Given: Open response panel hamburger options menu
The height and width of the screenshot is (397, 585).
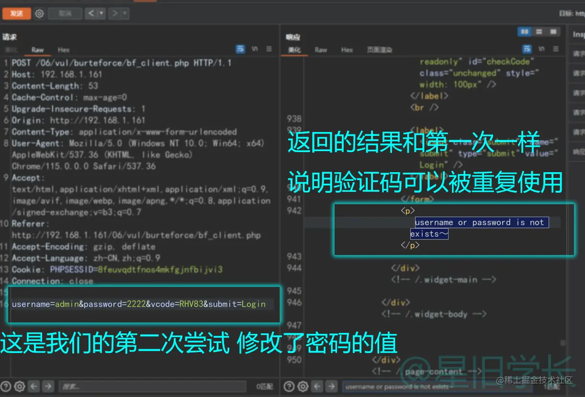Looking at the screenshot, I should (556, 49).
